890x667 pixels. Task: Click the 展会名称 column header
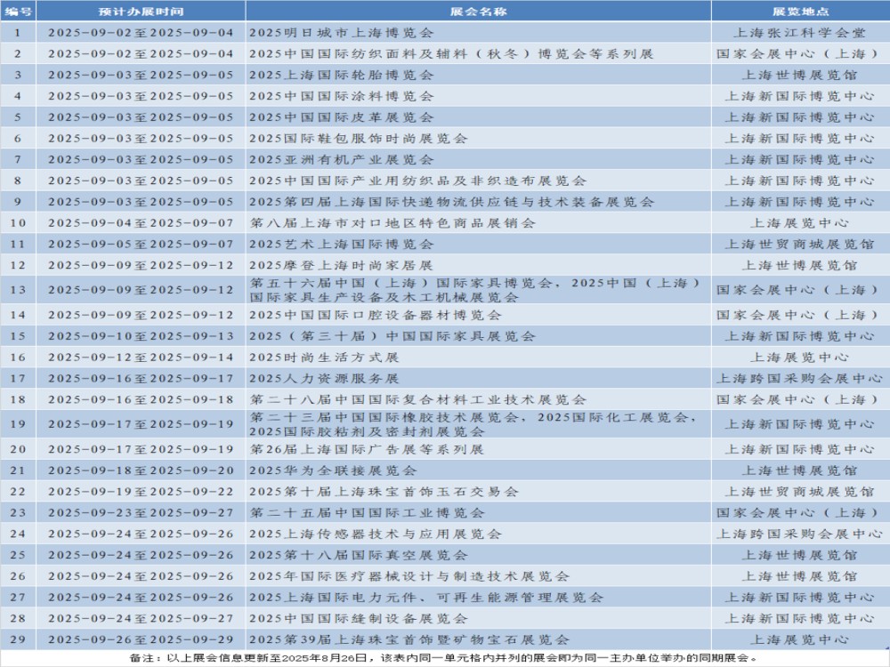478,11
